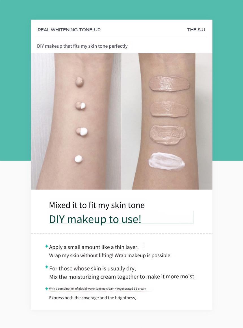243x328 pixels.
Task: Click the third smeared beige swatch
Action: coord(168,135)
